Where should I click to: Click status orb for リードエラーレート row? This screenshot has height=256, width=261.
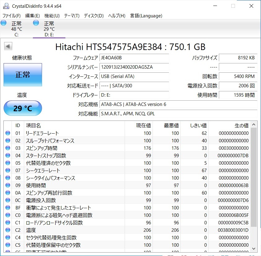tap(8, 133)
